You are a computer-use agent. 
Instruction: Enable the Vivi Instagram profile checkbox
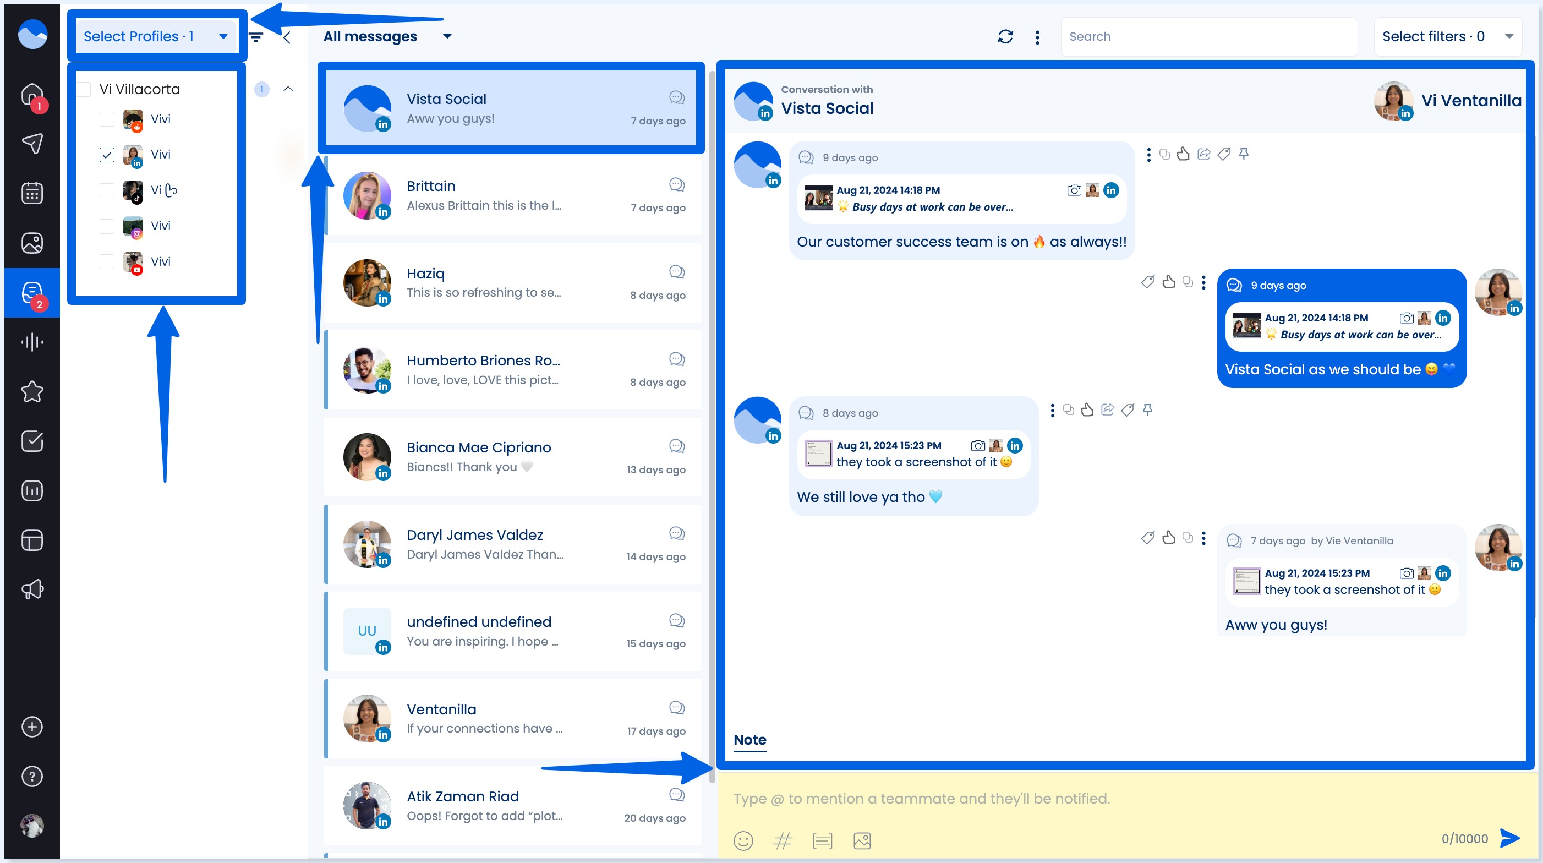(107, 226)
